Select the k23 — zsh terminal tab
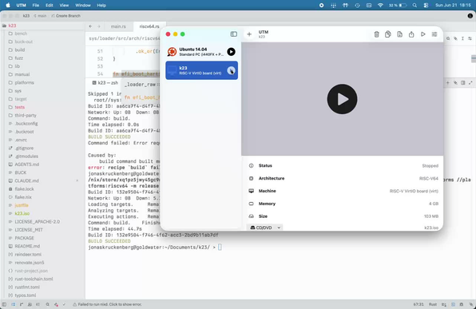Screen dimensions: 476x309 click(105, 82)
